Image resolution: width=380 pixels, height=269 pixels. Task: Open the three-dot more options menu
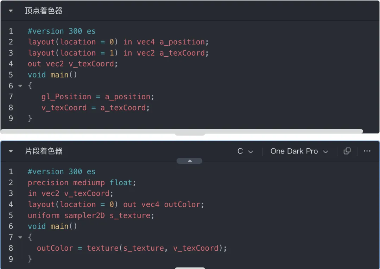coord(367,151)
